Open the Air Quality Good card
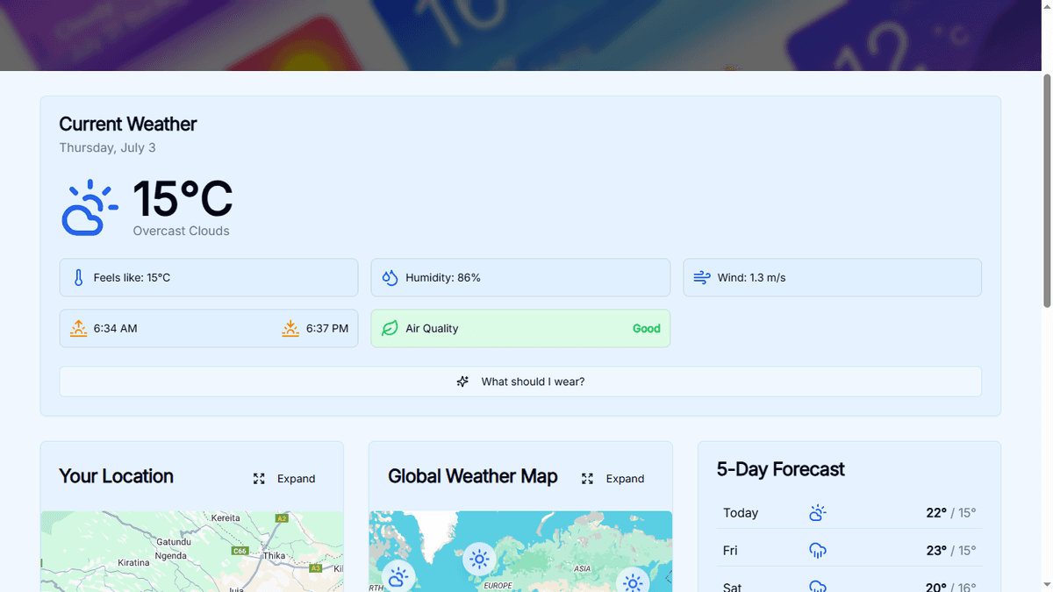 pos(520,328)
